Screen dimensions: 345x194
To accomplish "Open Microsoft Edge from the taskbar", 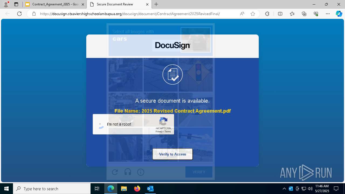I will (111, 189).
